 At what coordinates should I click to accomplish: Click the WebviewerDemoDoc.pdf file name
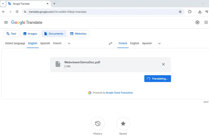pyautogui.click(x=82, y=62)
